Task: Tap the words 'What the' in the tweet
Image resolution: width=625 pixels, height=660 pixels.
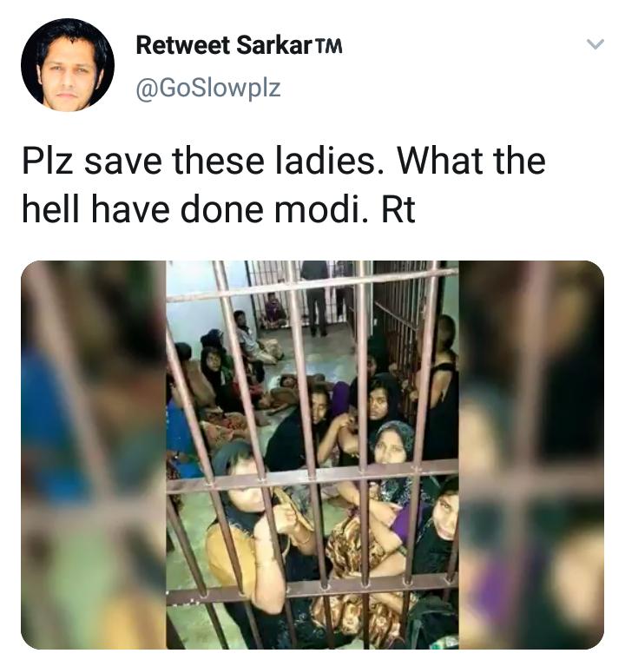Action: pyautogui.click(x=471, y=161)
